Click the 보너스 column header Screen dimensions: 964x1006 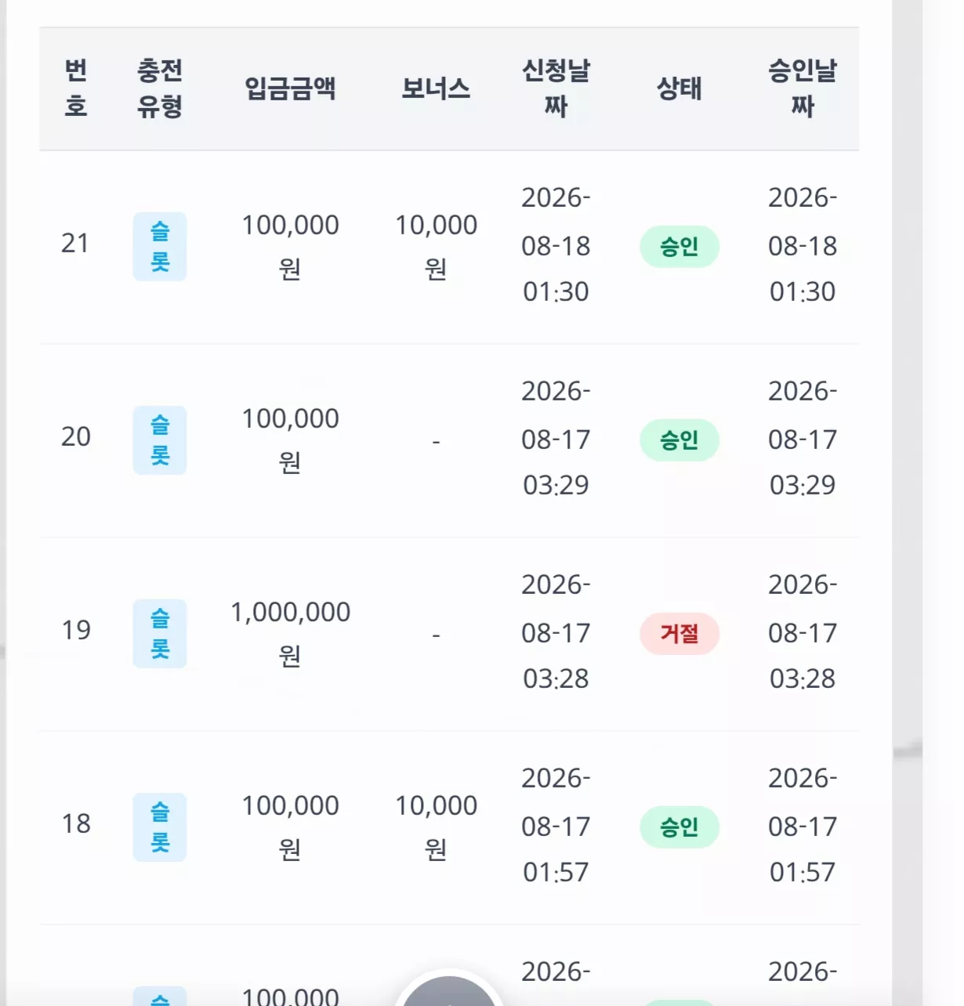tap(436, 89)
